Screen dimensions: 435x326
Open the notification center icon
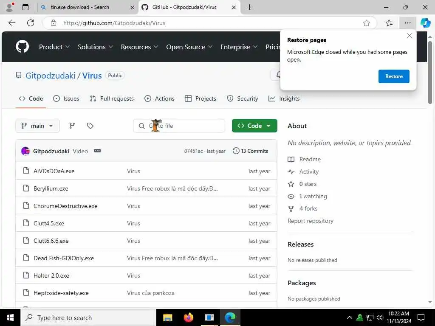point(421,318)
